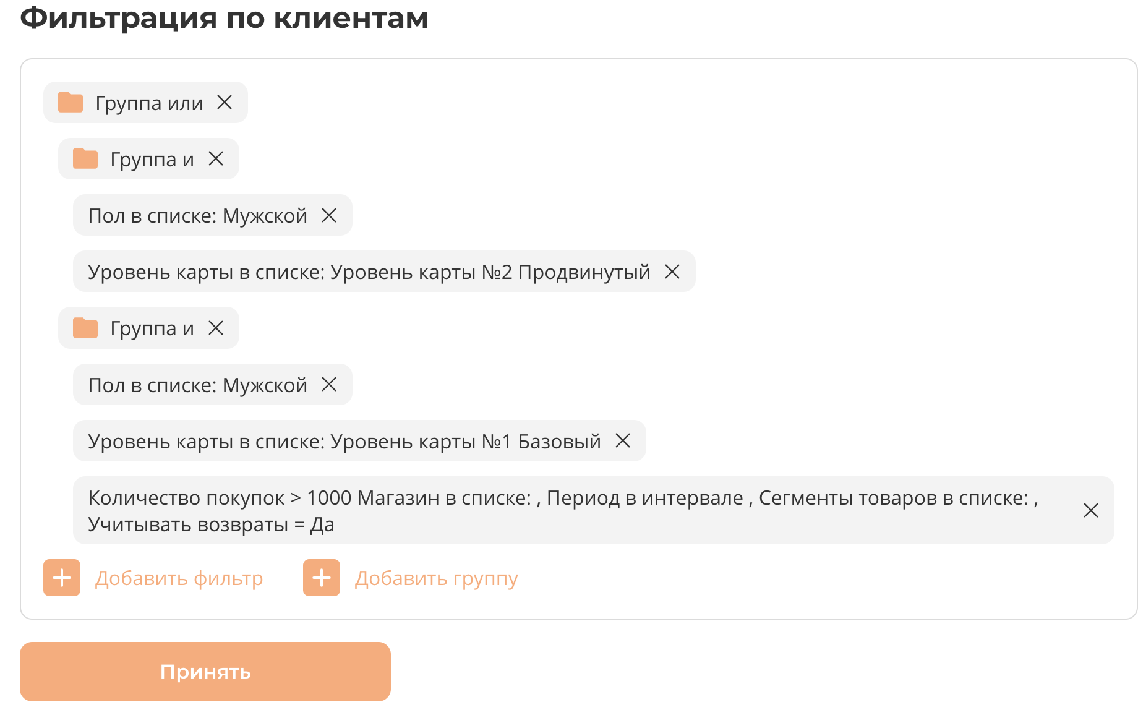Screen dimensions: 1138x715
Task: Delete the first "Группа и" group
Action: [x=216, y=159]
